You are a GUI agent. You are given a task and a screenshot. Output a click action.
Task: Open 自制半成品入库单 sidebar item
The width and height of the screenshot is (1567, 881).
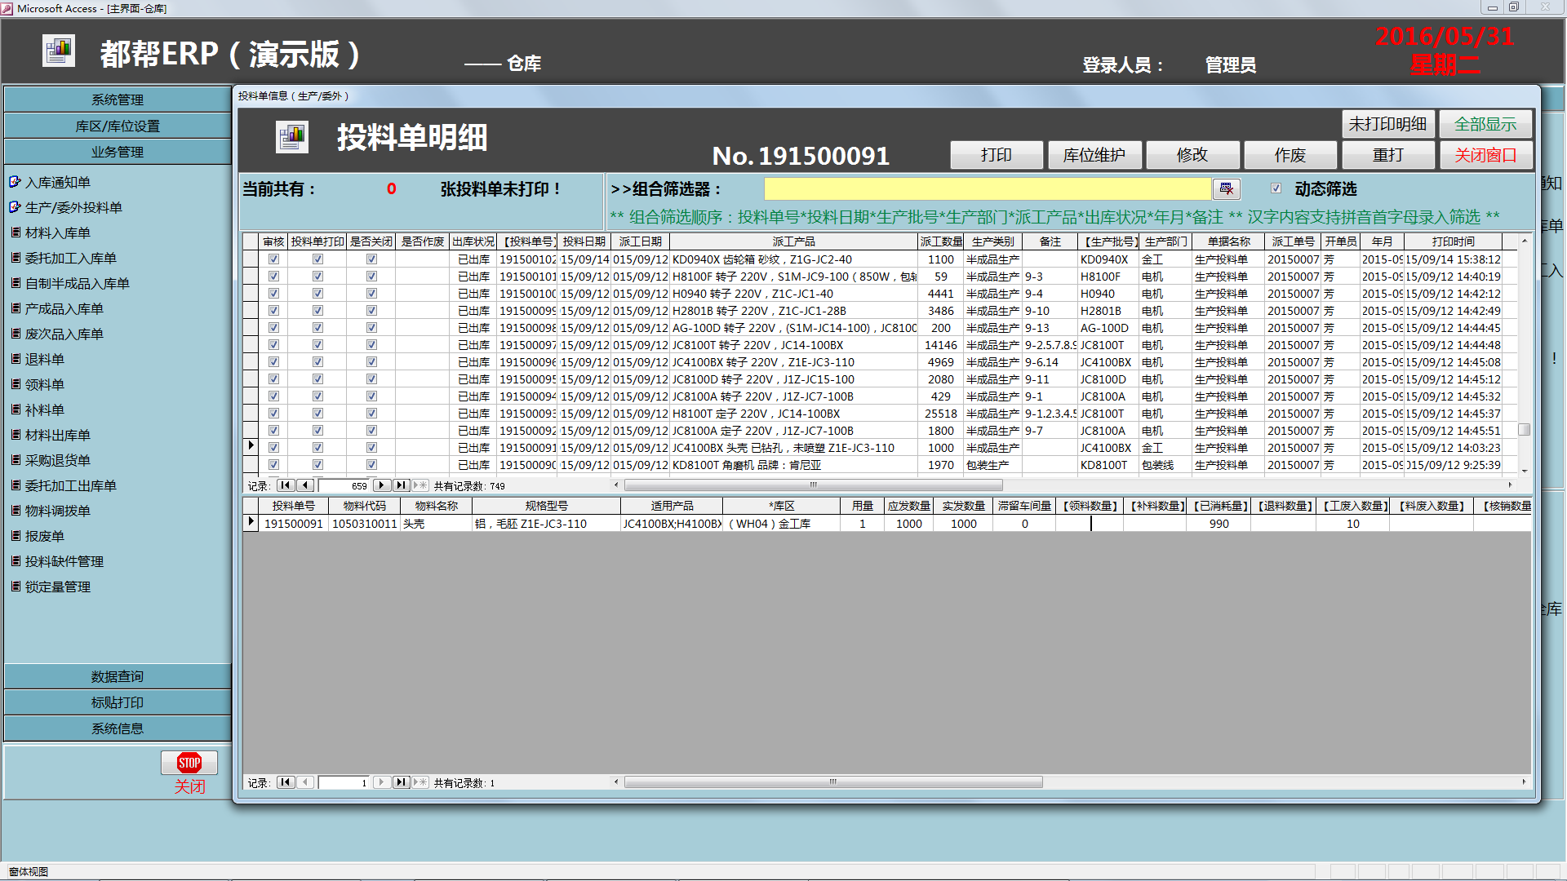(78, 283)
